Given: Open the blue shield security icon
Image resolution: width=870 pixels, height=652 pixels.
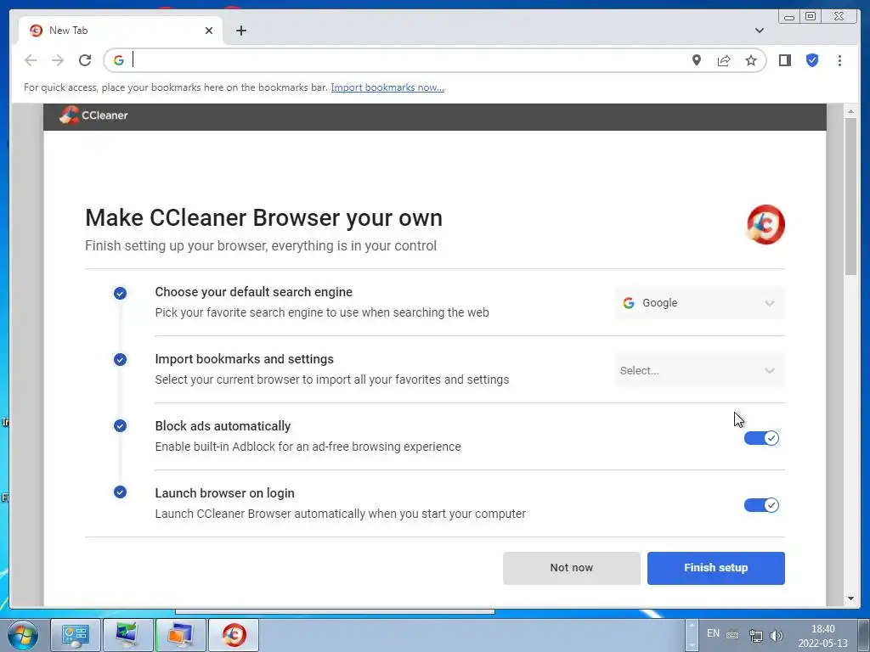Looking at the screenshot, I should [x=811, y=60].
